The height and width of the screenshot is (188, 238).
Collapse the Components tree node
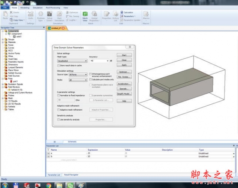coord(3,31)
